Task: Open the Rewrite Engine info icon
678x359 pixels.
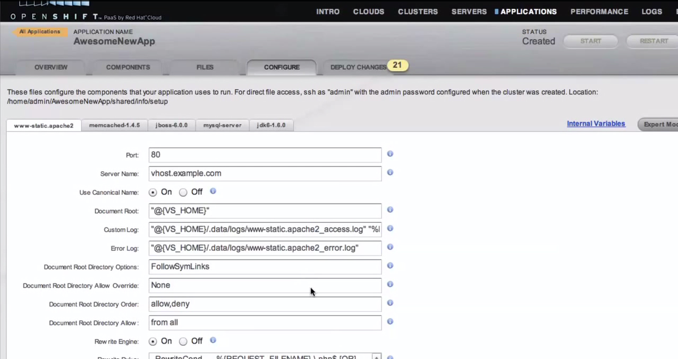Action: 213,340
